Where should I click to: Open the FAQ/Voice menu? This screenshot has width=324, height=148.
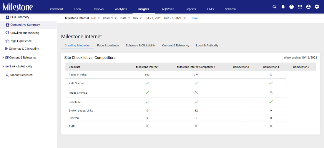167,9
